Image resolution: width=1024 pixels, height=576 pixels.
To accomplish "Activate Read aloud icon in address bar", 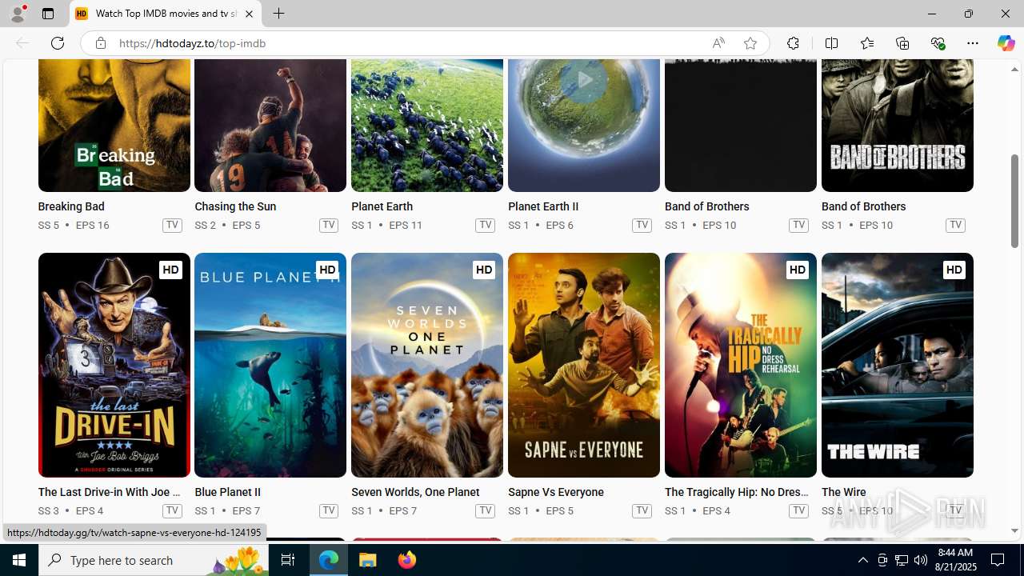I will click(718, 43).
